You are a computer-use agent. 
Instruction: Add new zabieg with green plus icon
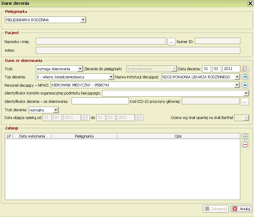point(245,136)
